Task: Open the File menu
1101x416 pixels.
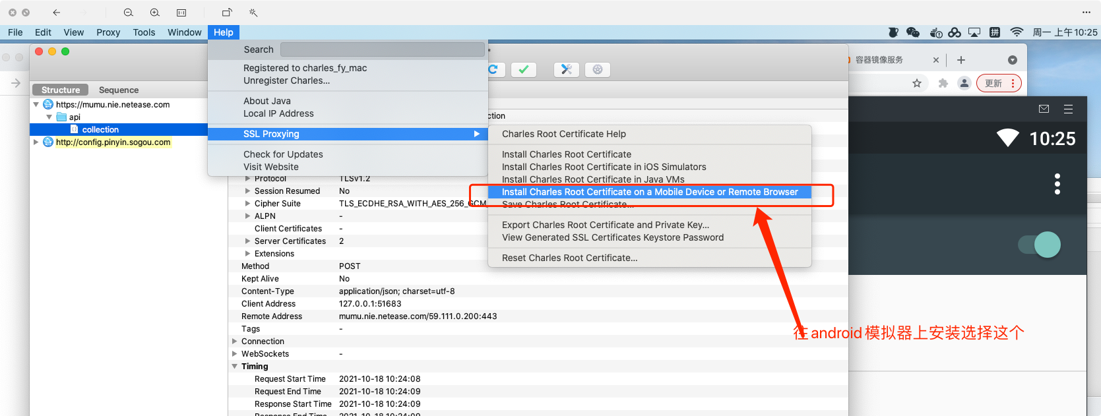Action: 15,32
